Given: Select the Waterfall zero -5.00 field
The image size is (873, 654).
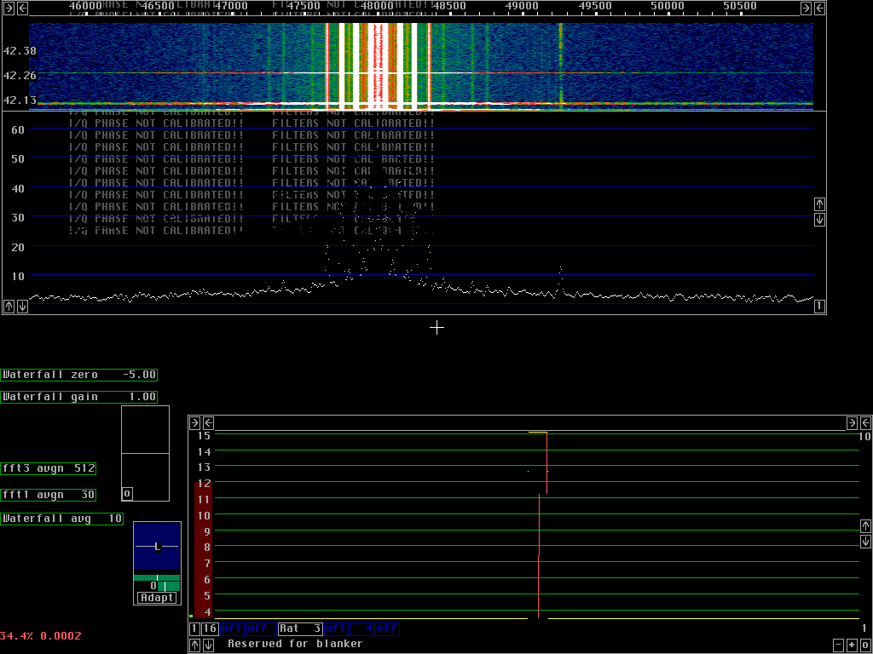Looking at the screenshot, I should coord(79,375).
